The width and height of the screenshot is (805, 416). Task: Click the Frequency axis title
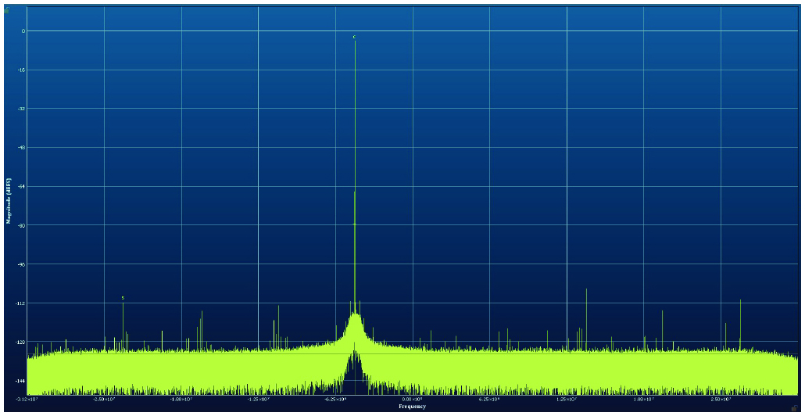(x=412, y=407)
